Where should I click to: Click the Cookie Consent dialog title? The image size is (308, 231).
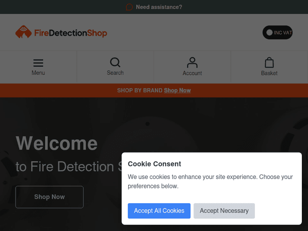[x=154, y=164]
